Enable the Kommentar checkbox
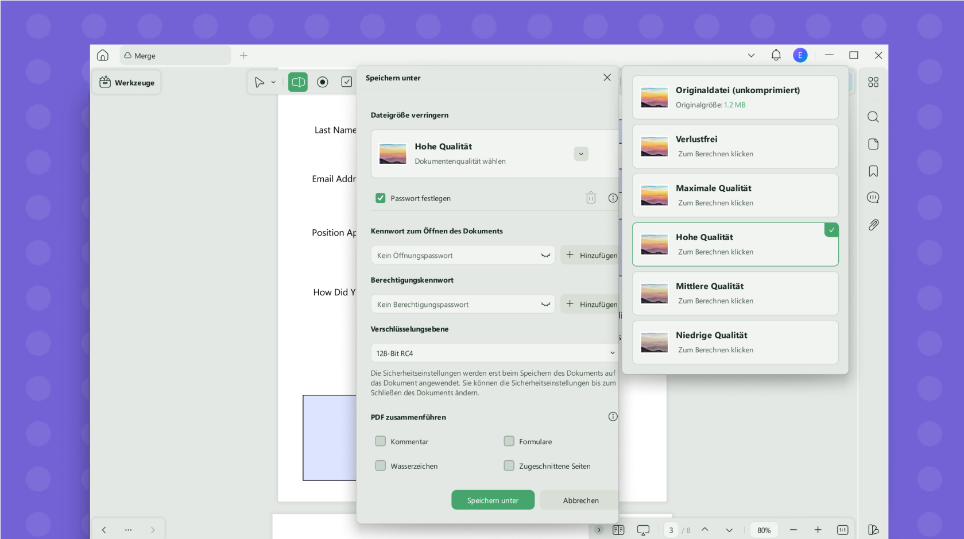964x539 pixels. pyautogui.click(x=380, y=441)
